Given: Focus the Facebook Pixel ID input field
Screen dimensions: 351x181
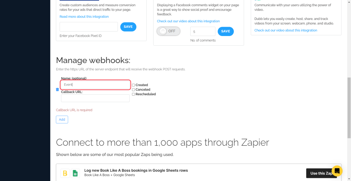Looking at the screenshot, I should (88, 27).
